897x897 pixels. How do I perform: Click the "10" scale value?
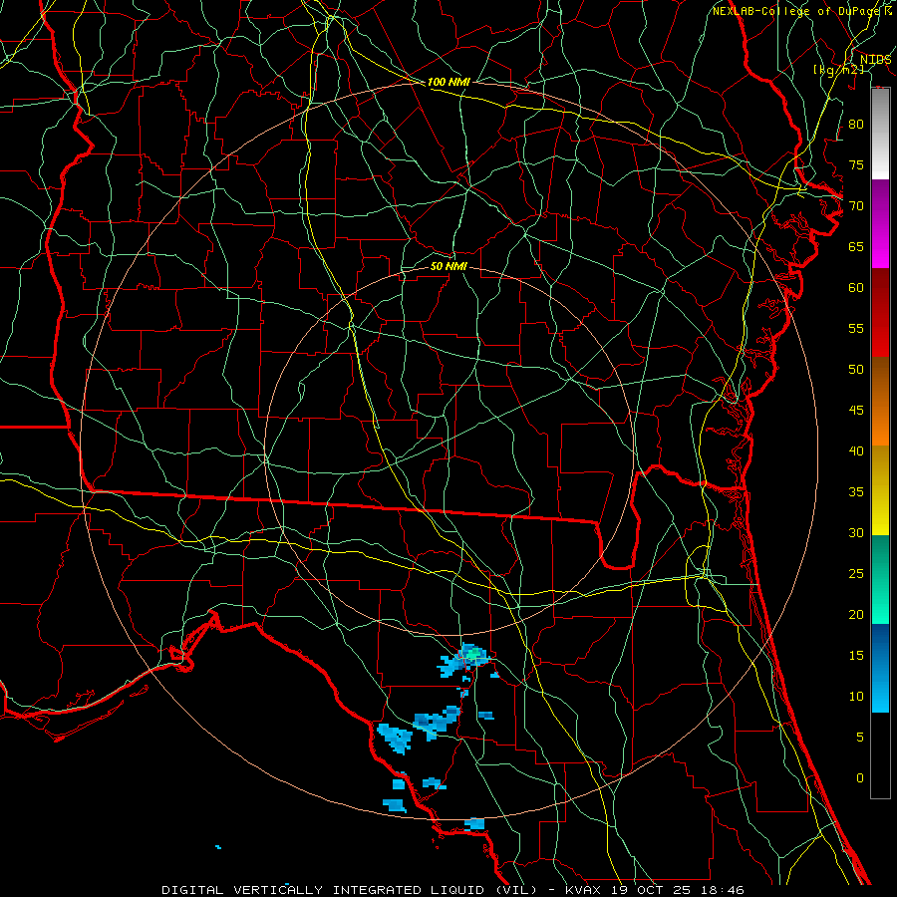click(856, 697)
